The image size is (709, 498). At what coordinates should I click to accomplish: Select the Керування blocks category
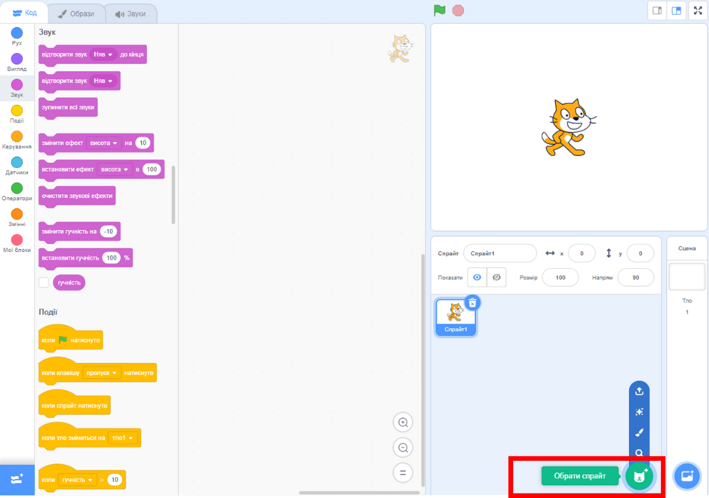[17, 140]
